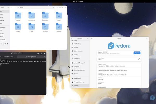
Task: Open the terminal hamburger menu
Action: pyautogui.click(x=41, y=54)
